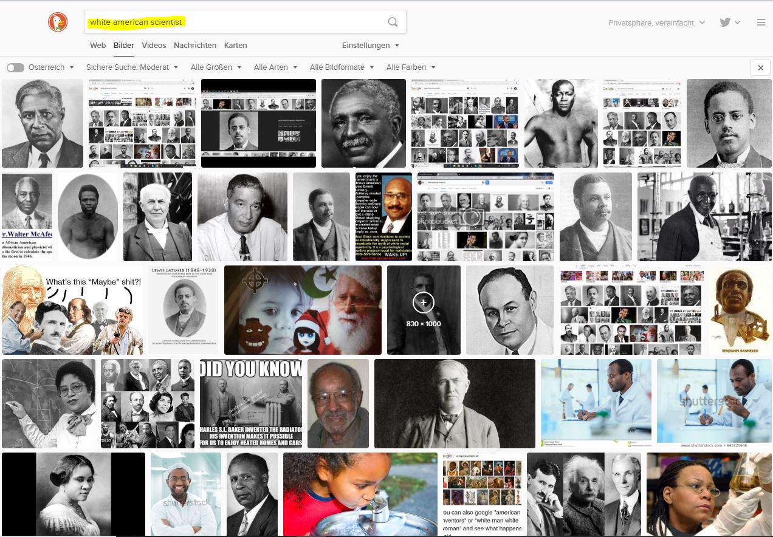The image size is (773, 537).
Task: Close the filter bar with X
Action: coord(760,67)
